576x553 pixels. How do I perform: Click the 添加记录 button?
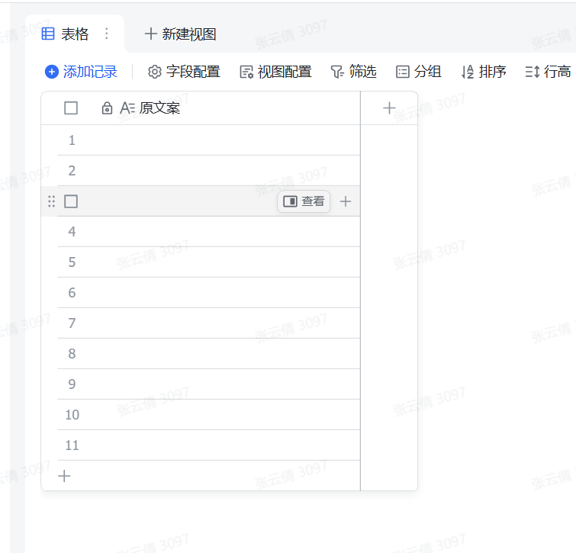coord(81,72)
